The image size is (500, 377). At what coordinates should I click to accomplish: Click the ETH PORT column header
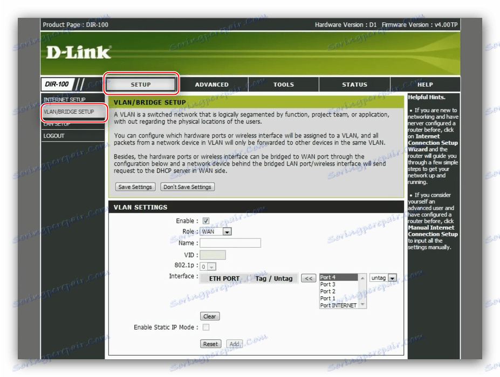click(x=224, y=278)
